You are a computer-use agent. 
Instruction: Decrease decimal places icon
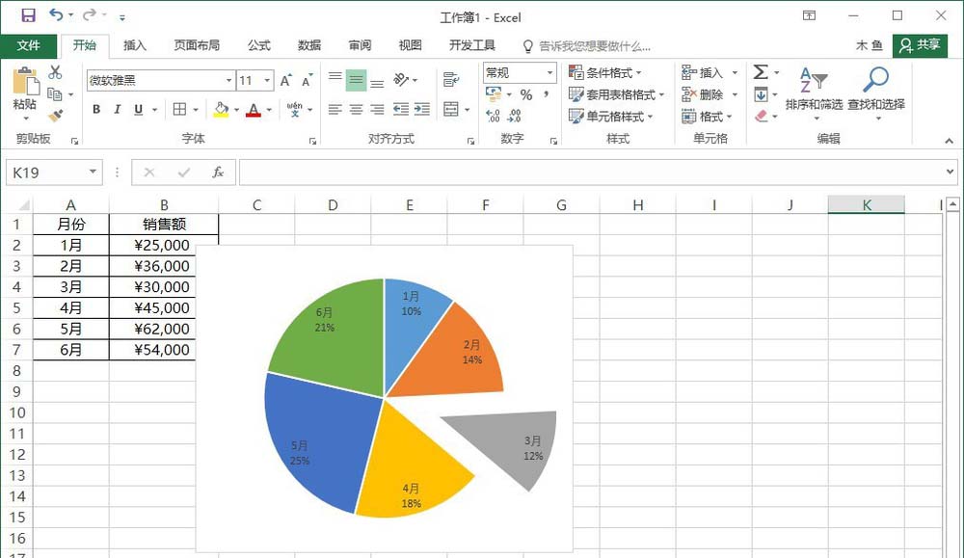[515, 116]
